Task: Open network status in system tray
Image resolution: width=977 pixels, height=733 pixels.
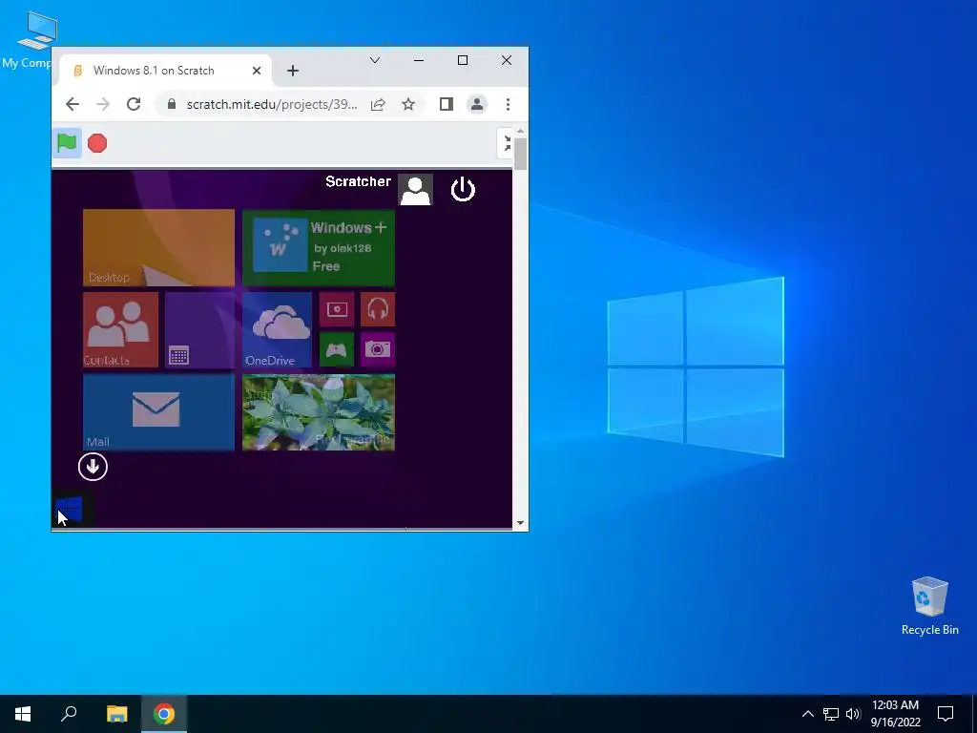Action: 831,714
